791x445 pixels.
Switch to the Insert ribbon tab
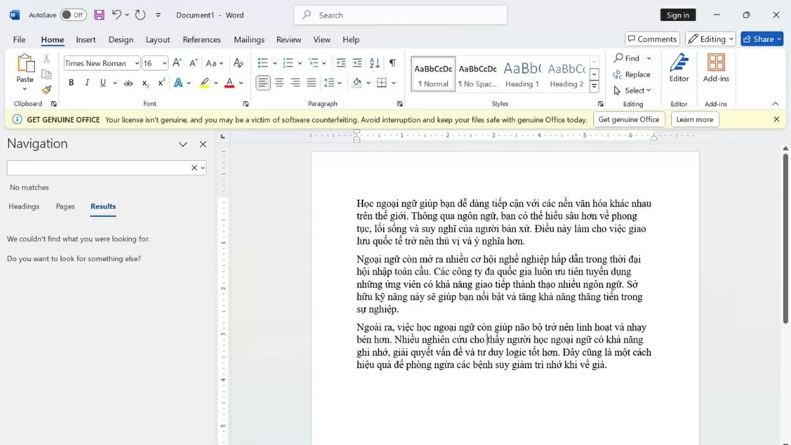click(x=86, y=40)
